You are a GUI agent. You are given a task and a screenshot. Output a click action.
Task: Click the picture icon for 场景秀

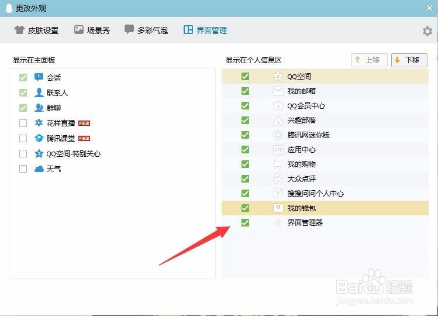pyautogui.click(x=79, y=30)
